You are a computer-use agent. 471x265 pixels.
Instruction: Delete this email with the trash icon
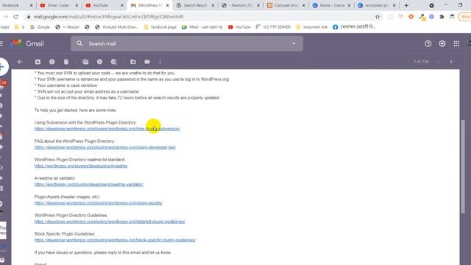[66, 62]
